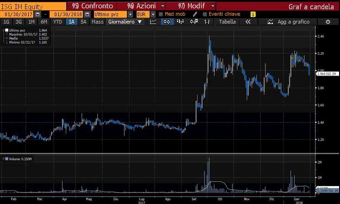Click the Volume legend square icon
The height and width of the screenshot is (204, 340).
tap(7, 159)
